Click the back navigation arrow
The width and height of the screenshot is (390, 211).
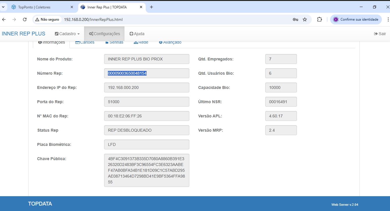(x=4, y=19)
